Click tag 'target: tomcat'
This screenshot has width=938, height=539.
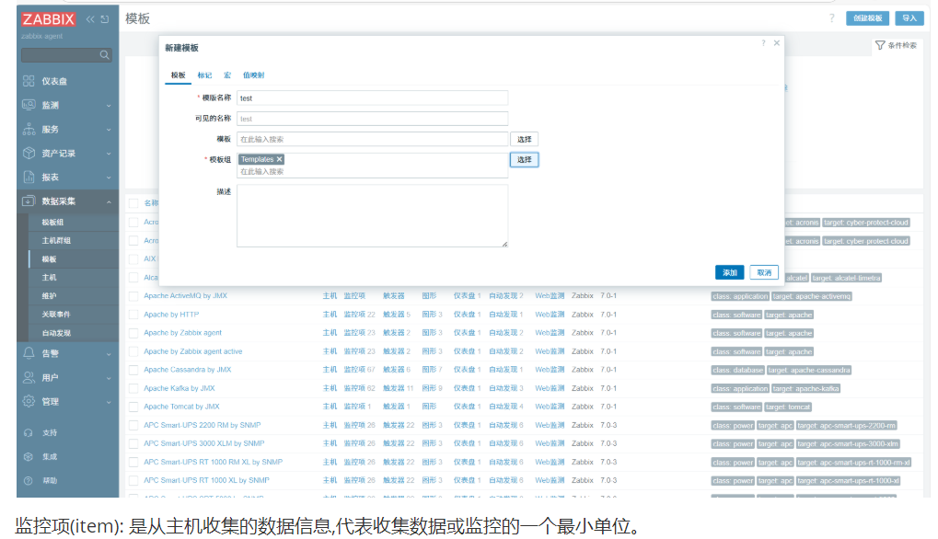(x=788, y=407)
